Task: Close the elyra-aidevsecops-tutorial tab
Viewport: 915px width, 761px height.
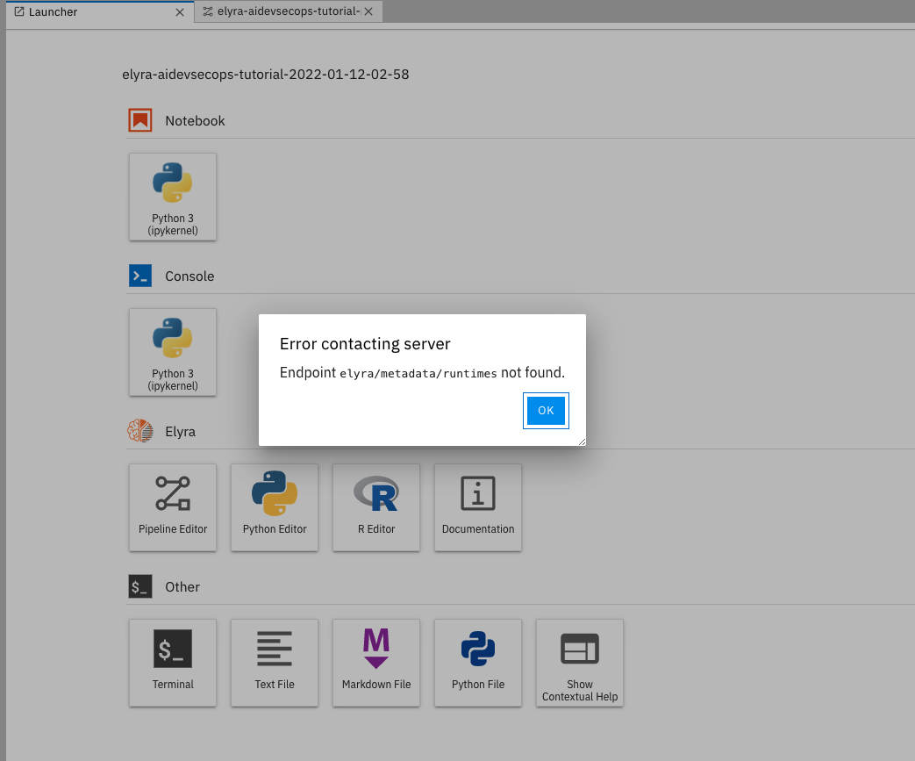Action: pos(368,11)
